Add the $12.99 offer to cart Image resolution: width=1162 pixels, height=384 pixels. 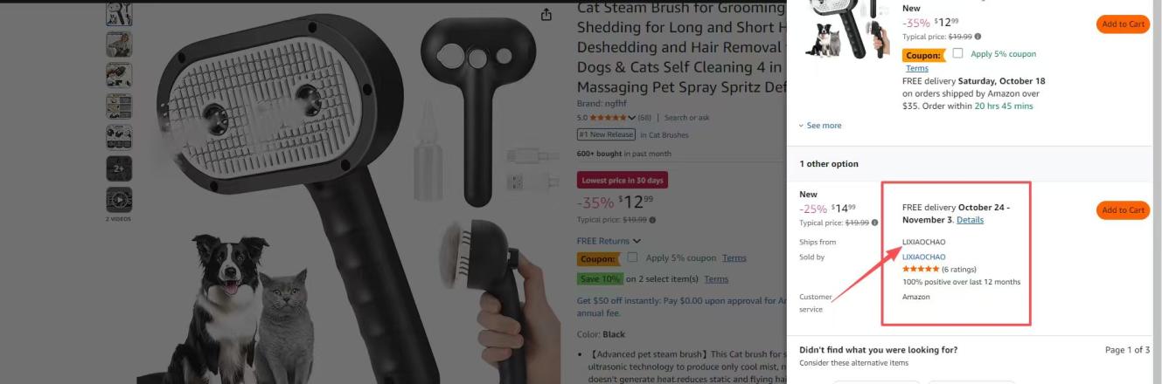coord(1123,24)
